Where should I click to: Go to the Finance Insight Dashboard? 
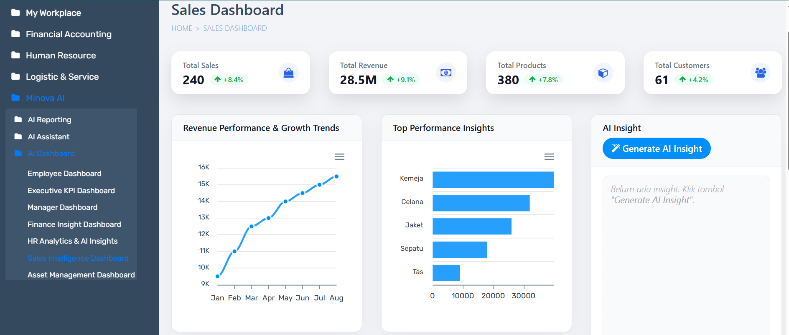click(x=74, y=224)
